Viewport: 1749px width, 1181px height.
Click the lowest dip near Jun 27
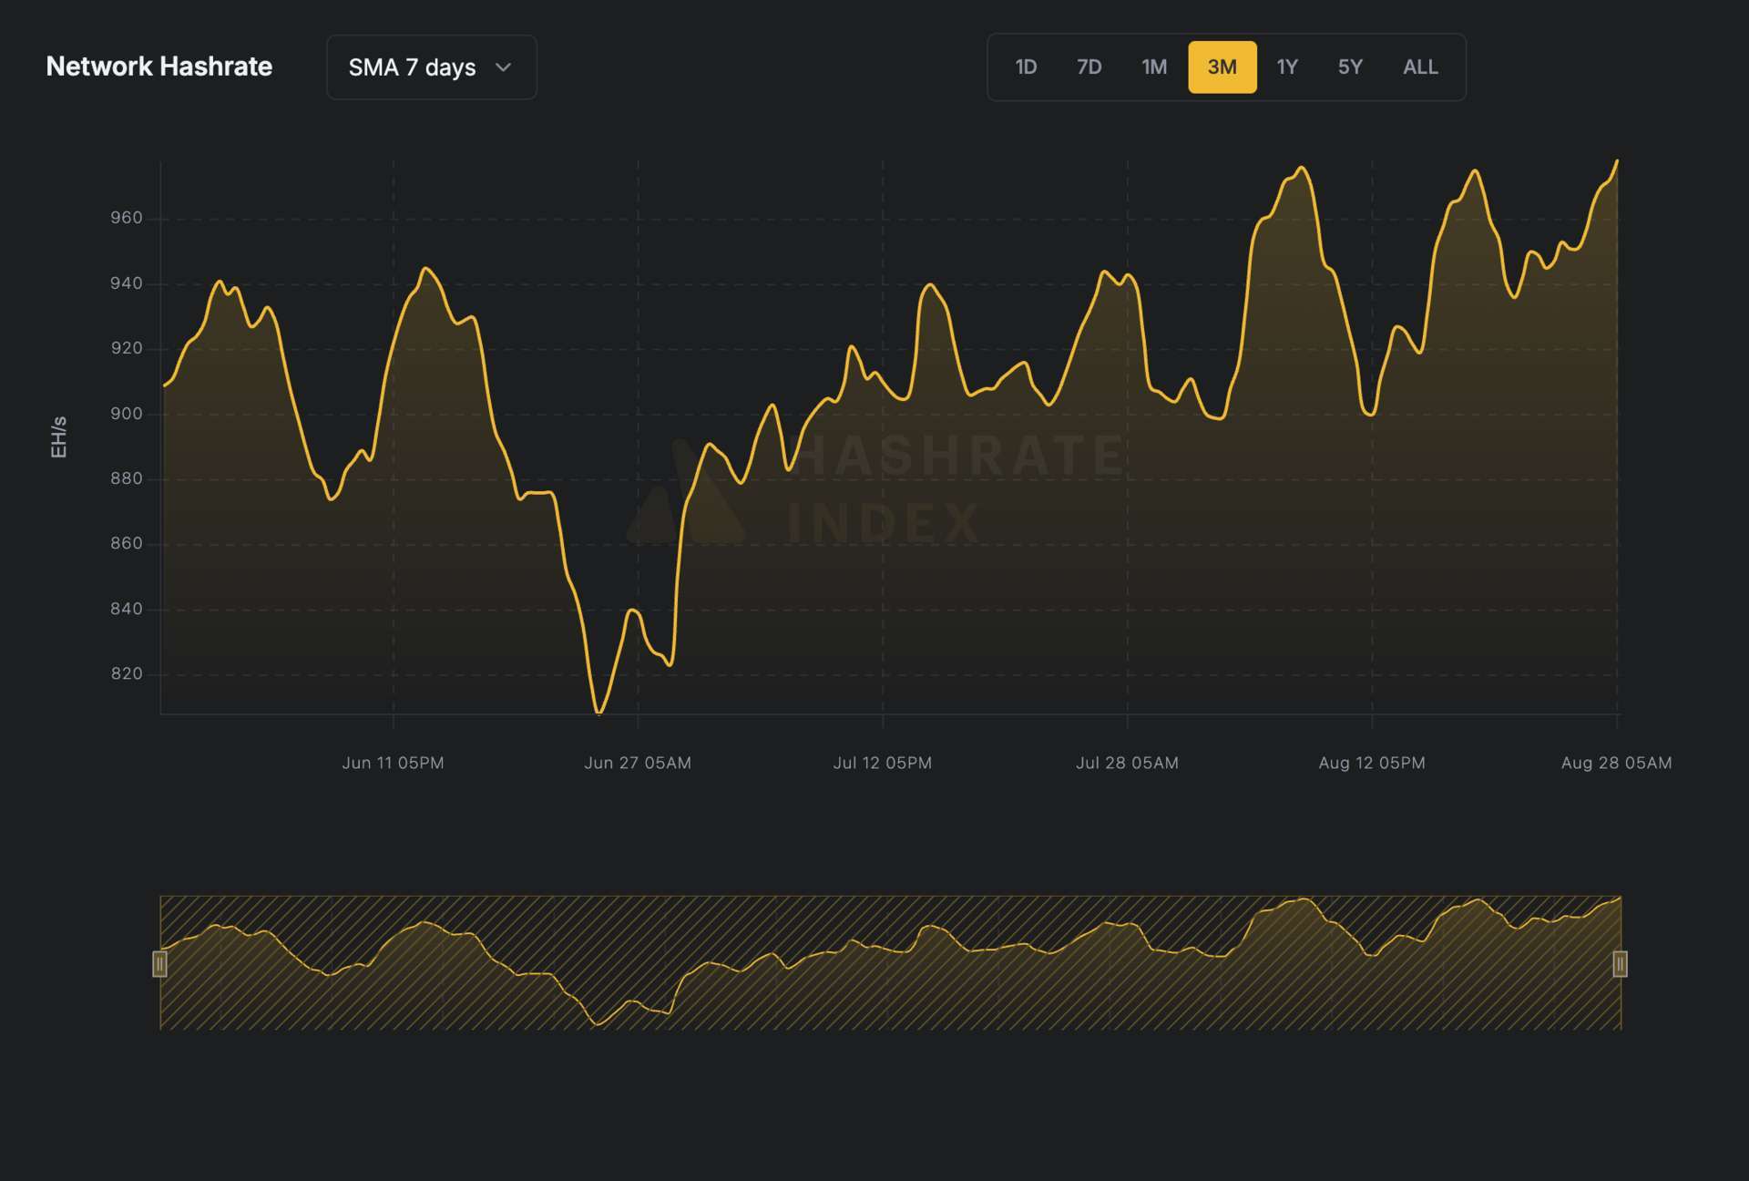[598, 712]
